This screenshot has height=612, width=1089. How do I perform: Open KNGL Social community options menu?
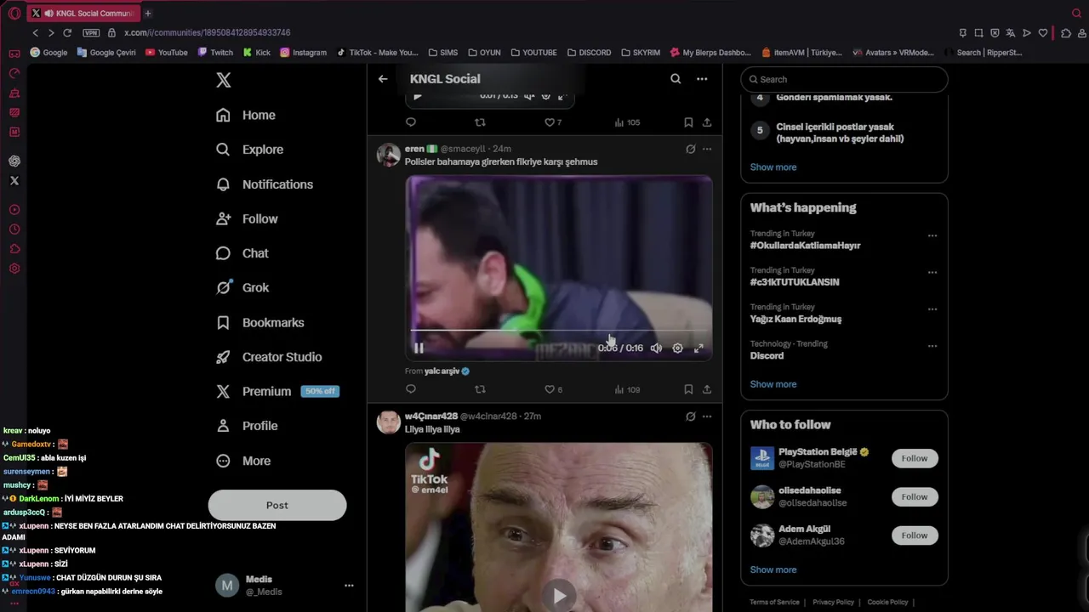pos(702,79)
